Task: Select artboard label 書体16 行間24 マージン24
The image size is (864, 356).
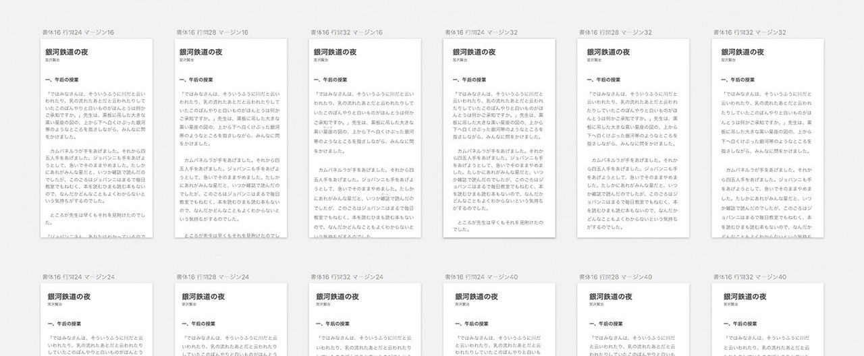Action: click(x=78, y=277)
